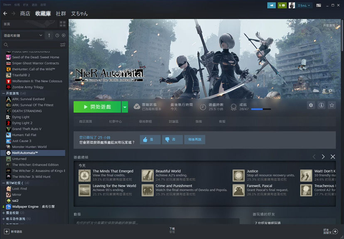Toggle sort by recent clock icon

coord(57,35)
